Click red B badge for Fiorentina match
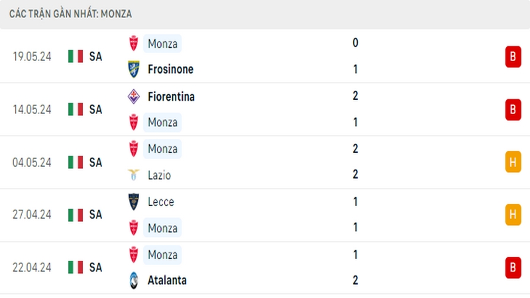Screen dimensions: 530x298 (x=513, y=109)
